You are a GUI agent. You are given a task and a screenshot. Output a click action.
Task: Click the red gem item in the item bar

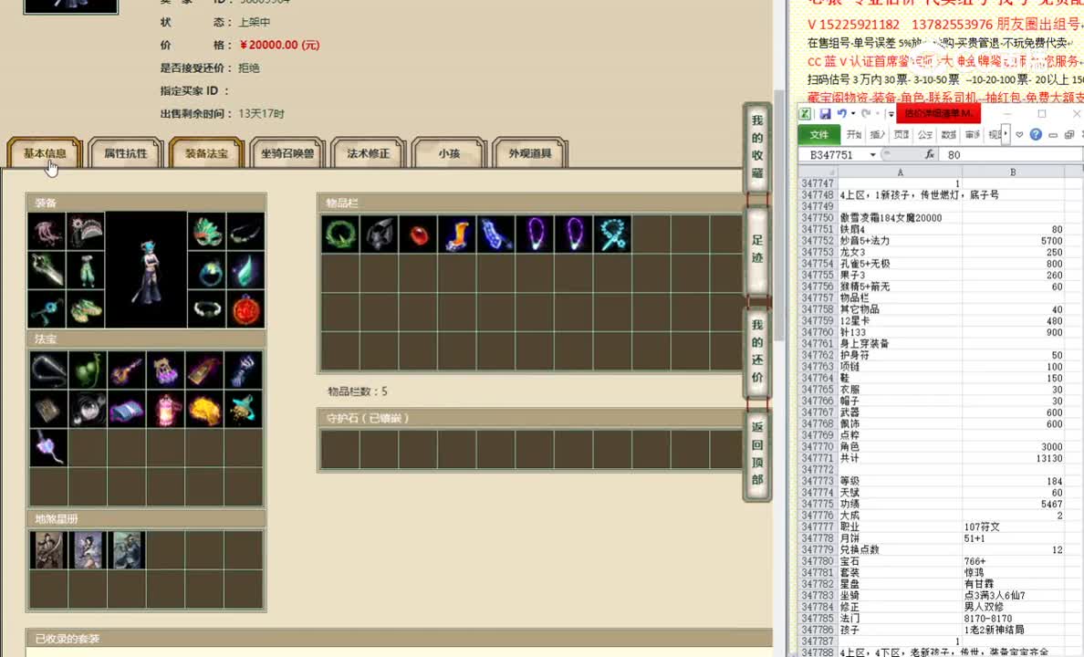[418, 233]
